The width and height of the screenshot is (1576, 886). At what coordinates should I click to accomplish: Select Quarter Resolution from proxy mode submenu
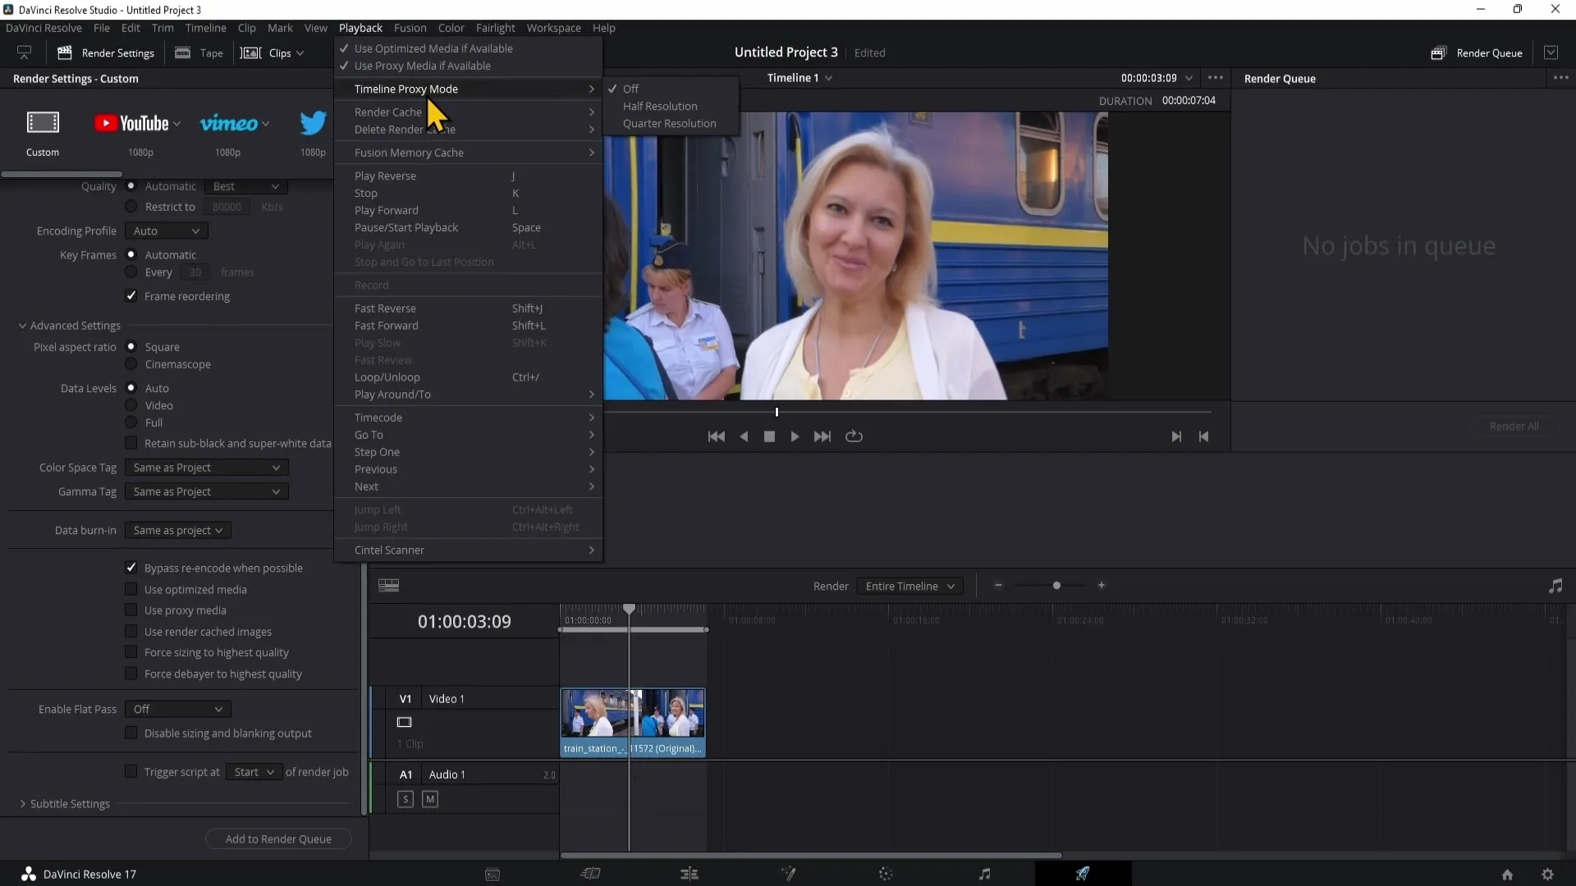(x=670, y=122)
